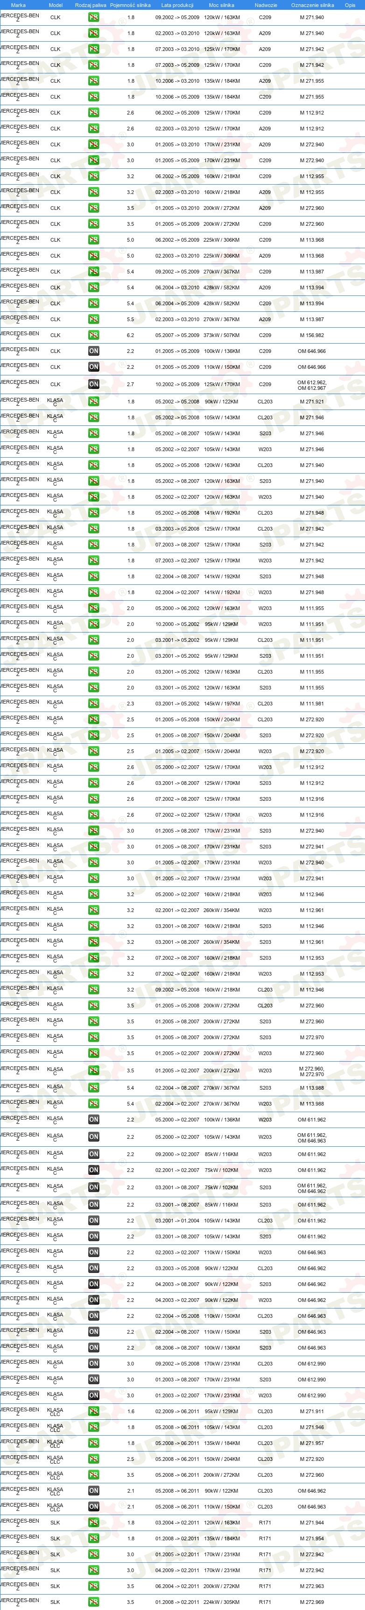The image size is (365, 1610).
Task: Click diesel icon in CLC 2.1 110kW row
Action: [94, 1506]
